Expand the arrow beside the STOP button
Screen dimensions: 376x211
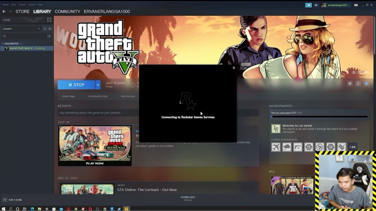(x=98, y=85)
